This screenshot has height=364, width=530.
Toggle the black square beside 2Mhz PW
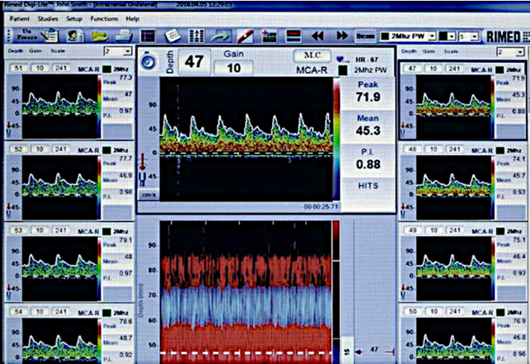tap(344, 71)
